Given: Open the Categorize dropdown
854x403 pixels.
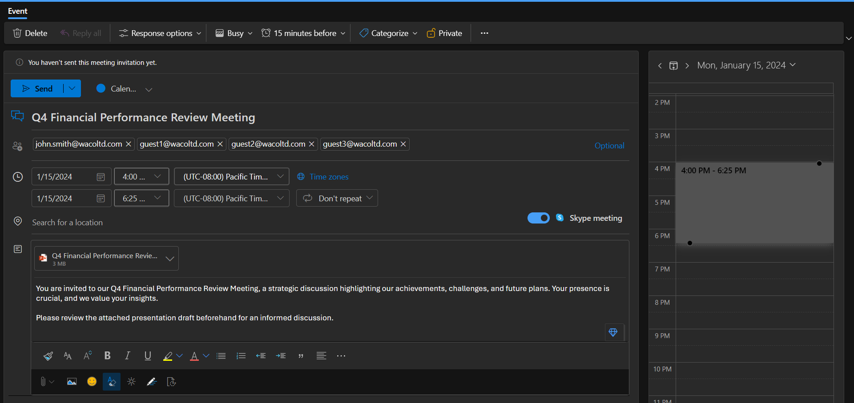Looking at the screenshot, I should (389, 33).
